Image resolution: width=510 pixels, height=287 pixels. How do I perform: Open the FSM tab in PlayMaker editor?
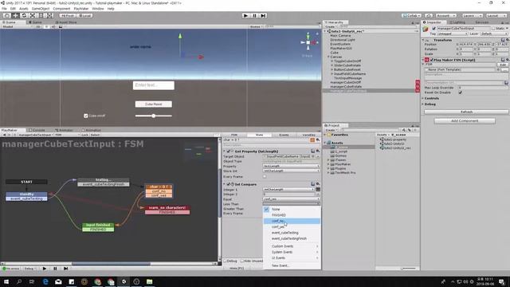point(234,135)
